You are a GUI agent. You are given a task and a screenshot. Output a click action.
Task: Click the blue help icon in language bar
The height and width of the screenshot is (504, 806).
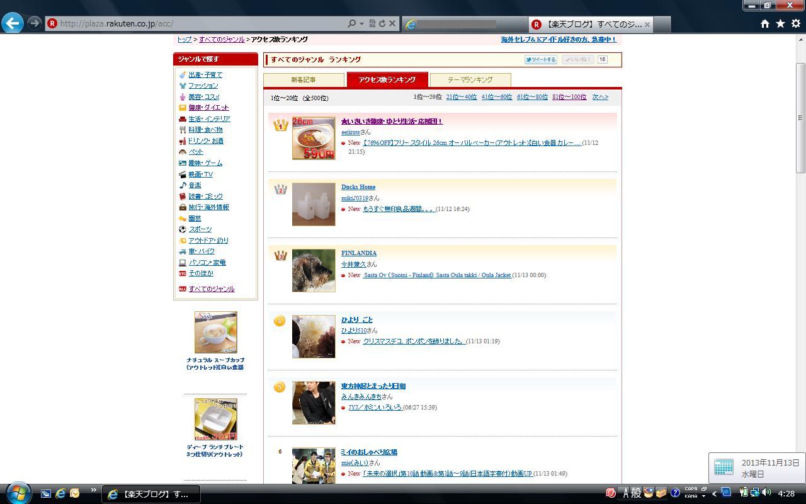[674, 493]
